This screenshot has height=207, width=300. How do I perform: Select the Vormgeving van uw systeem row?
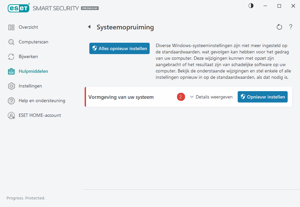[121, 97]
